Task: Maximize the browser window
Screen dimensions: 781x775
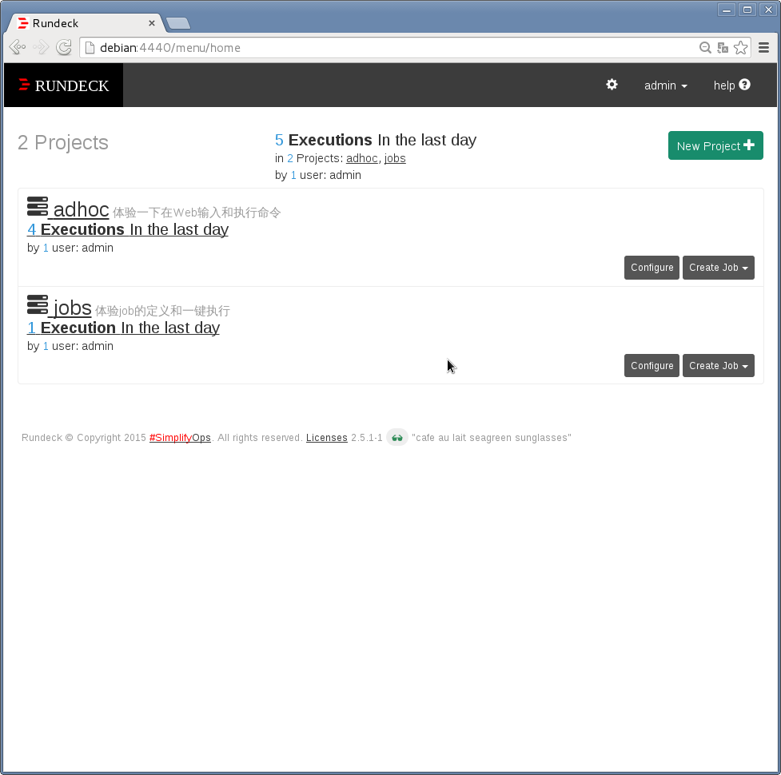Action: [x=747, y=10]
